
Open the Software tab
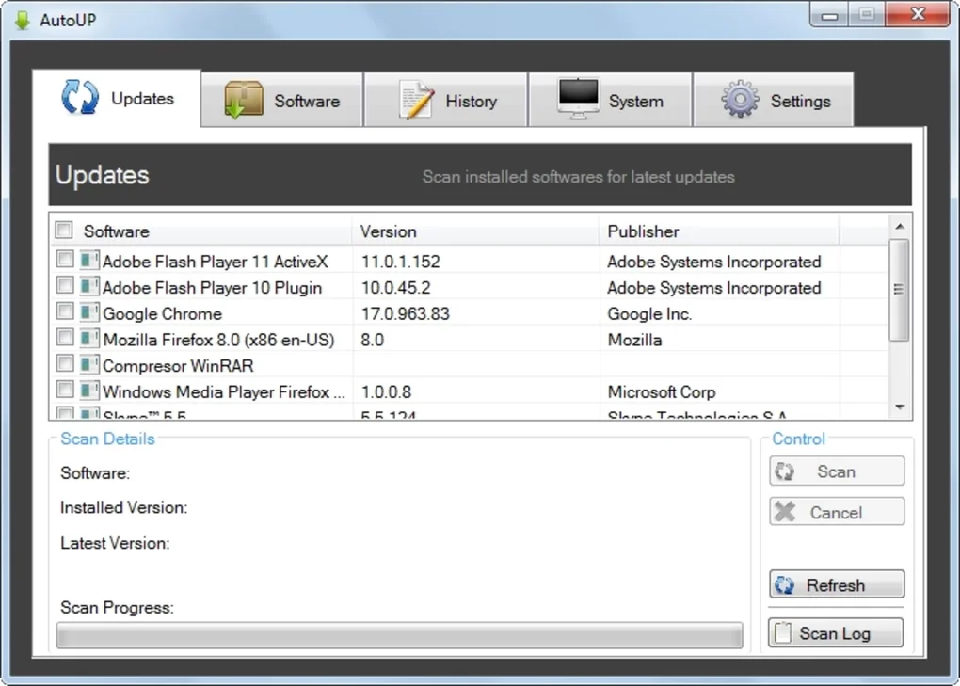pos(281,100)
